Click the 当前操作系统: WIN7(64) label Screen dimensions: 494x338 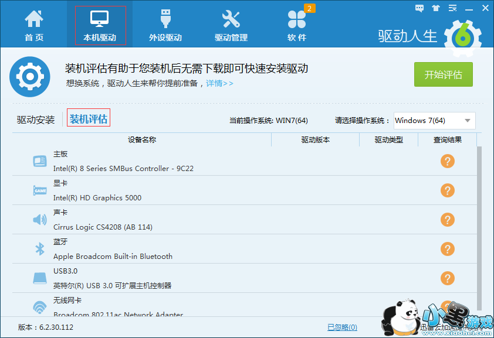tap(269, 121)
